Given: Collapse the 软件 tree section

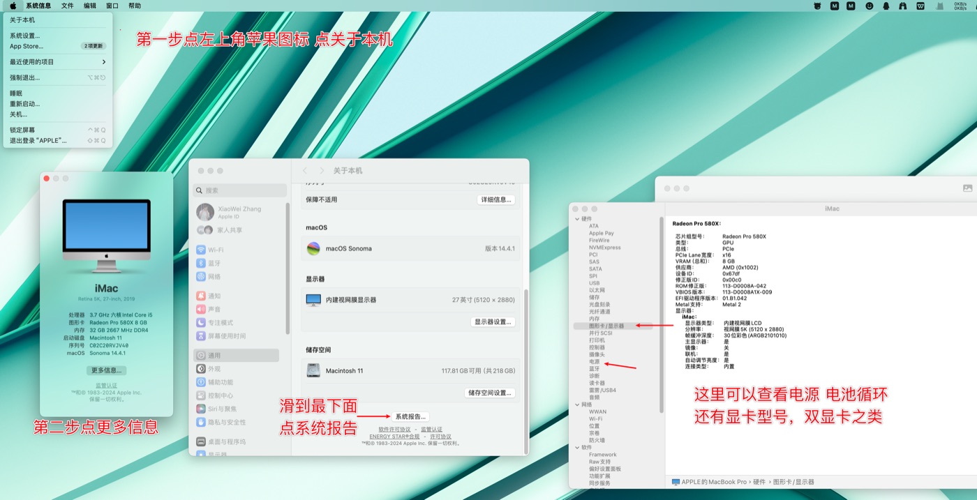Looking at the screenshot, I should [x=576, y=447].
